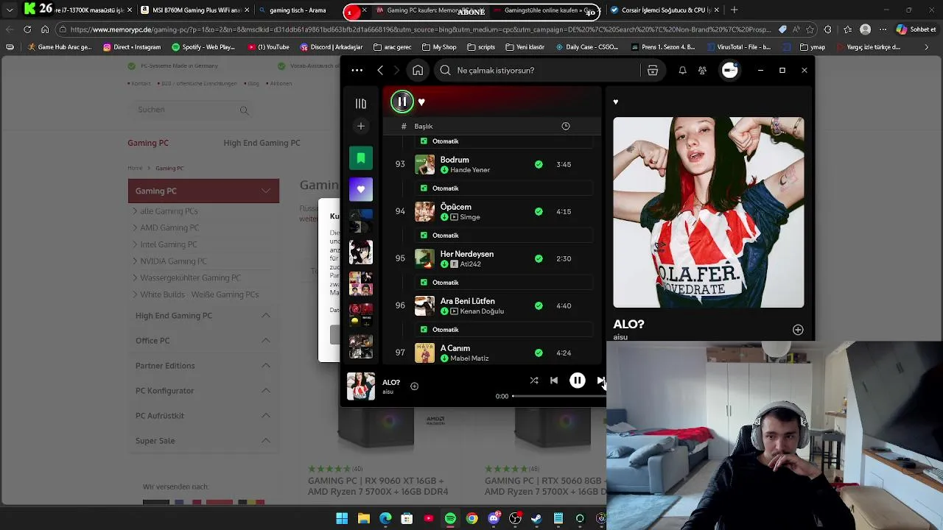Screen dimensions: 943x530
Task: Click the ALO? album cover art in side panel
Action: click(709, 212)
